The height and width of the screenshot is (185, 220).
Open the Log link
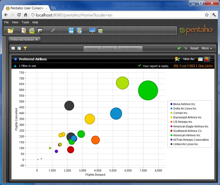click(x=184, y=66)
